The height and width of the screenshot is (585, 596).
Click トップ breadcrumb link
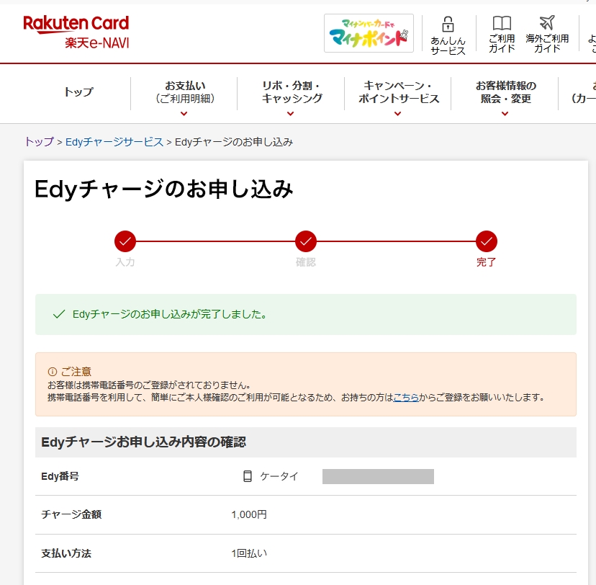[x=39, y=142]
